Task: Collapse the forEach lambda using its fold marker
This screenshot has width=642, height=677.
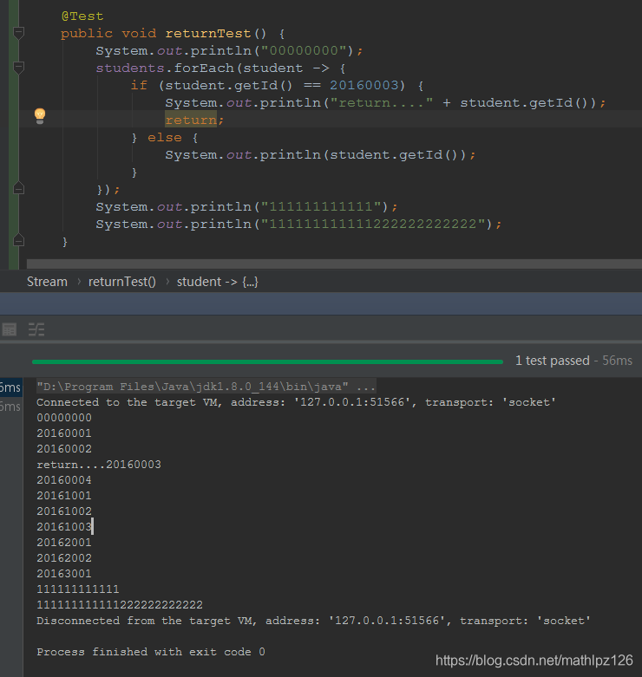Action: point(19,68)
